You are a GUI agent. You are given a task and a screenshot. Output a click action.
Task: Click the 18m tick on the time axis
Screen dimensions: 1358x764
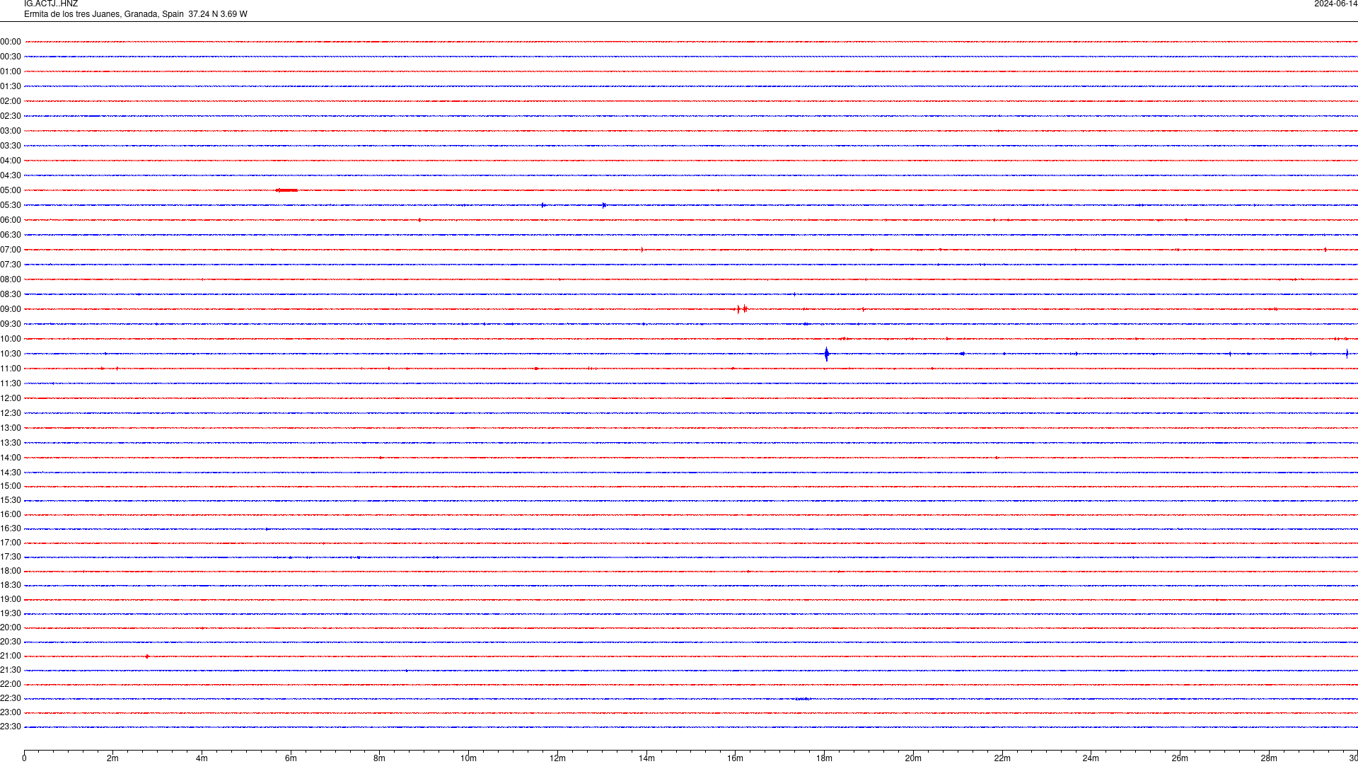[x=824, y=758]
